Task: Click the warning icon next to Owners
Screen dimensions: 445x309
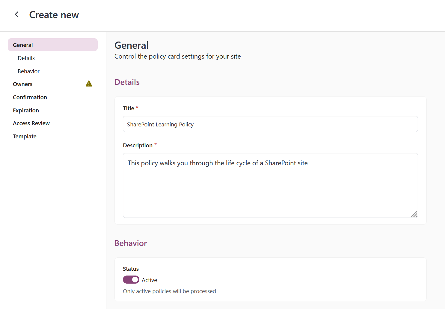Action: click(x=89, y=84)
